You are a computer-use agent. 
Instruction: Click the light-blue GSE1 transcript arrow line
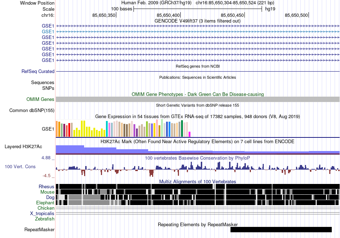coord(198,31)
